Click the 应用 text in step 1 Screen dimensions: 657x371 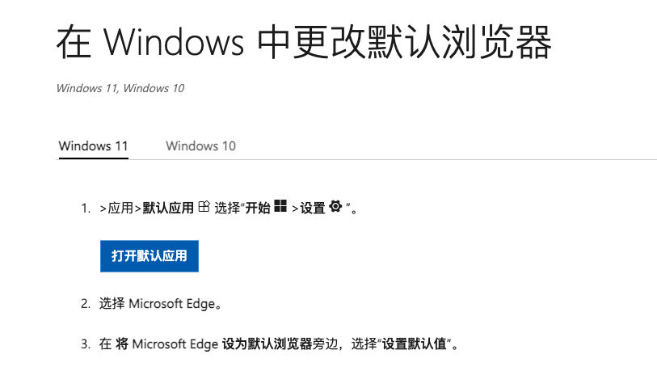click(x=120, y=208)
